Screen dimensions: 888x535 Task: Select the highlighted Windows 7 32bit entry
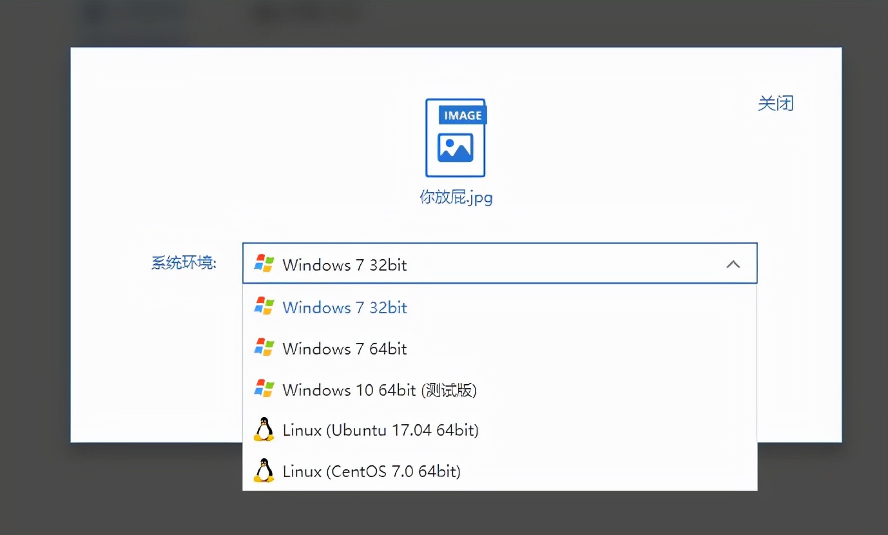(x=344, y=307)
